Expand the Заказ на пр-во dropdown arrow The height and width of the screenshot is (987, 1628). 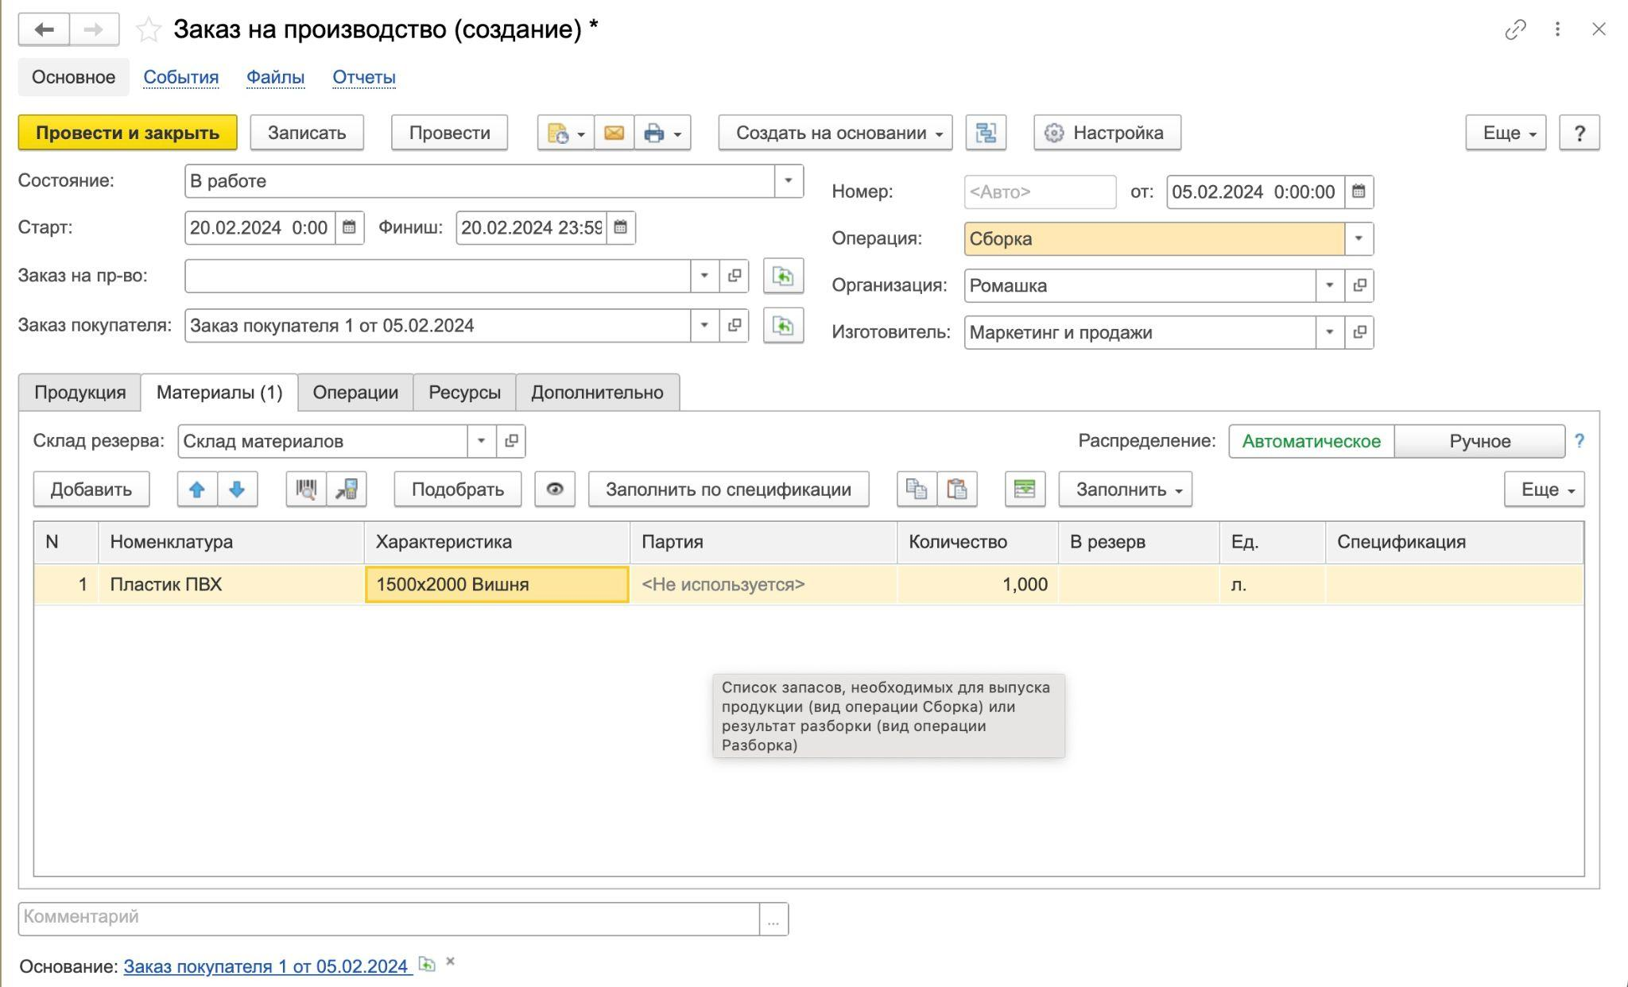click(704, 276)
